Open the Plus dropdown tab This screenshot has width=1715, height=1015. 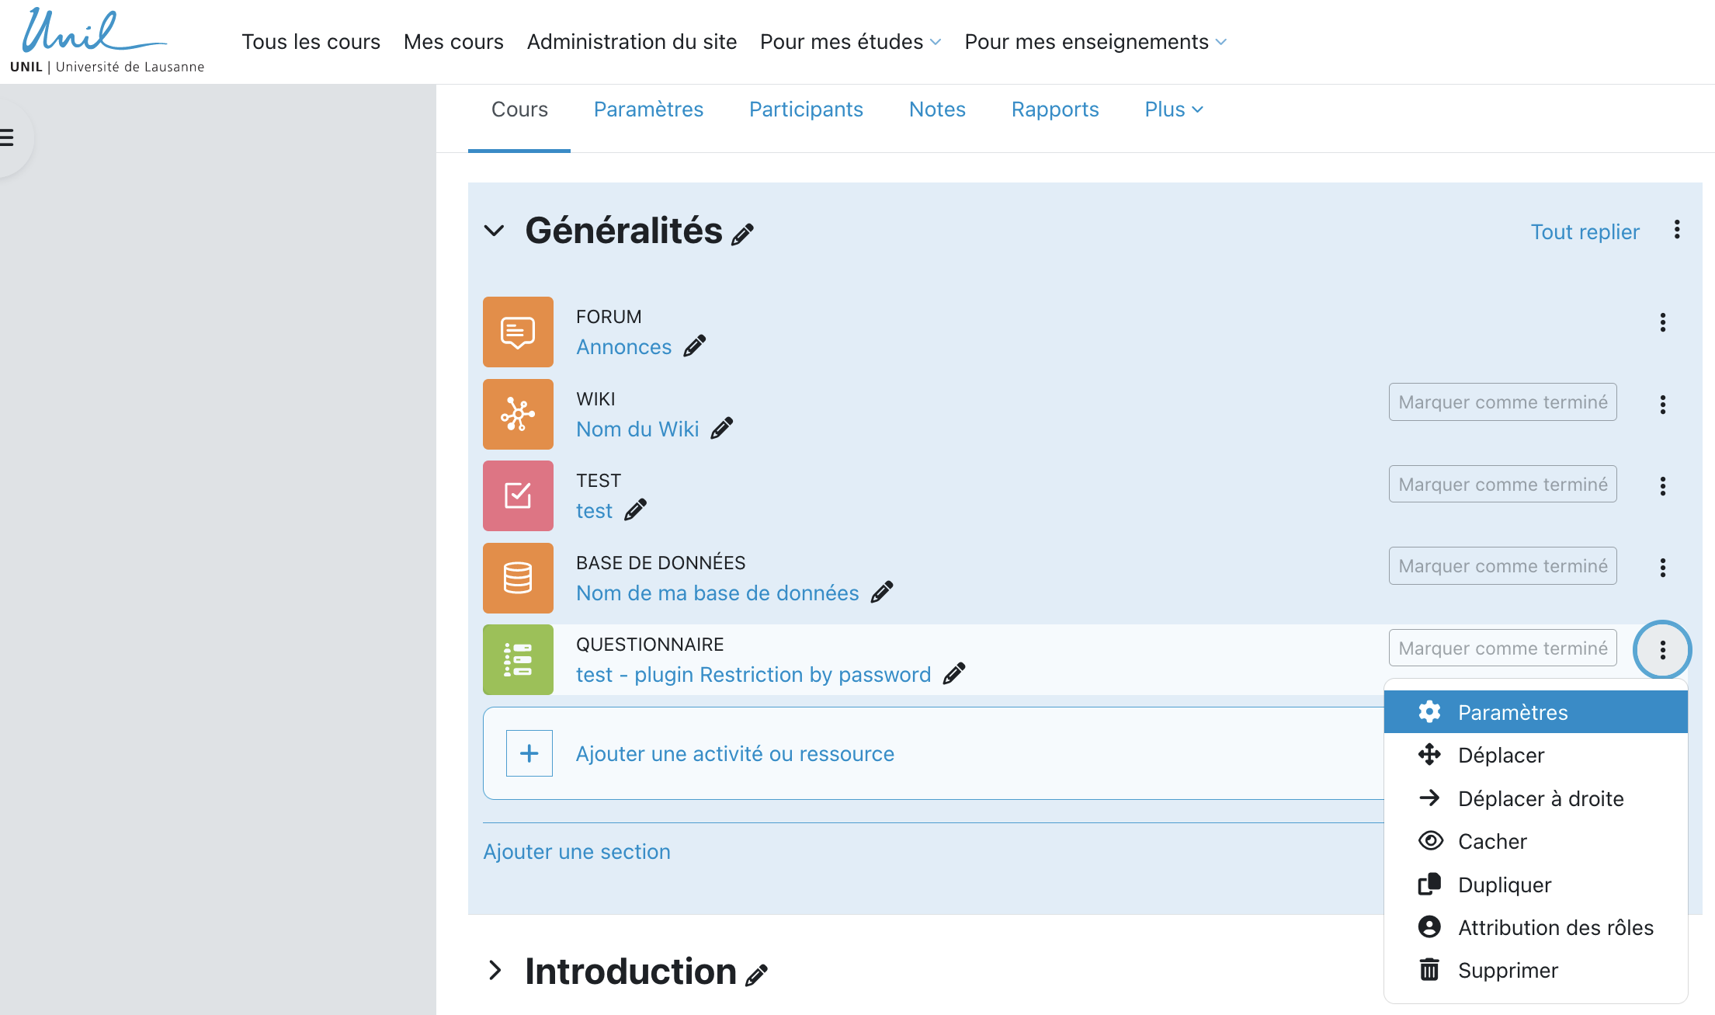click(1173, 109)
